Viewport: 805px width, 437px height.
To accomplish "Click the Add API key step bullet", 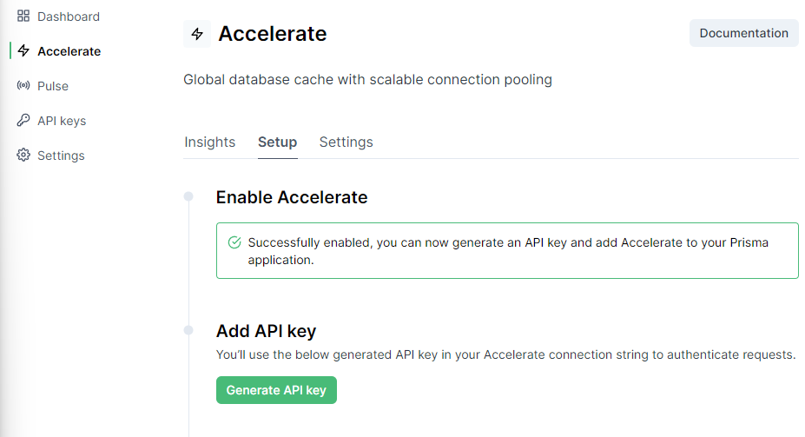I will pos(188,331).
